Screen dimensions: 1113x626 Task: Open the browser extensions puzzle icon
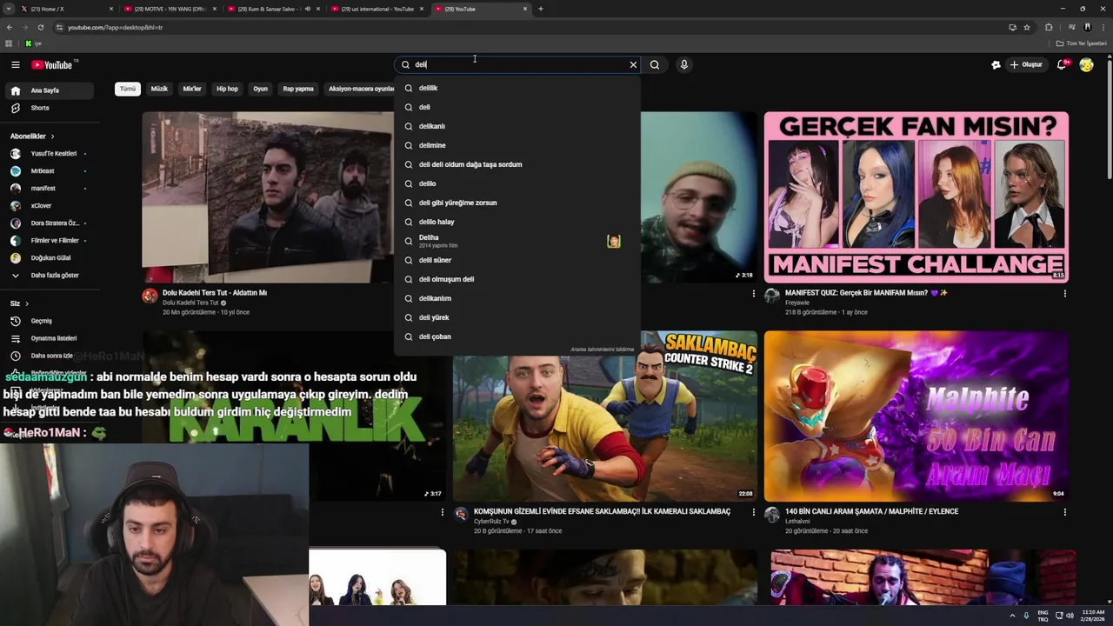click(1049, 27)
